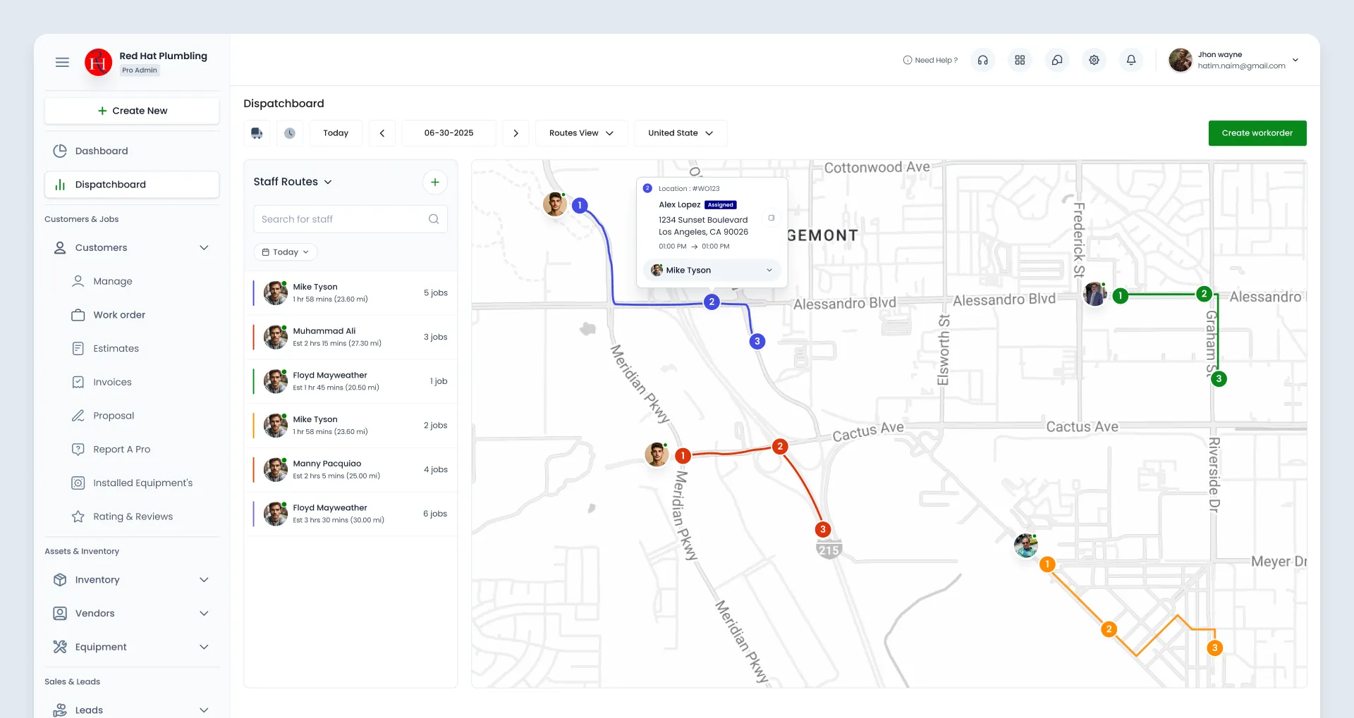Collapse the Customers section
The width and height of the screenshot is (1354, 718).
coord(204,247)
